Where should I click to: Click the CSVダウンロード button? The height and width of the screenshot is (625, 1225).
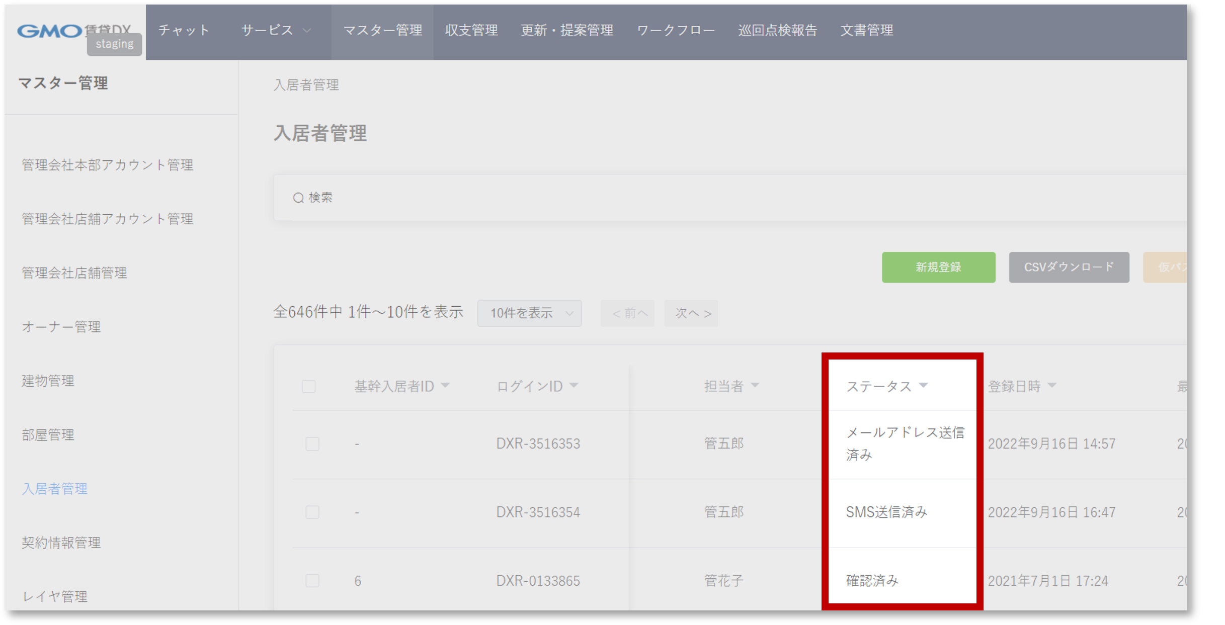tap(1069, 267)
